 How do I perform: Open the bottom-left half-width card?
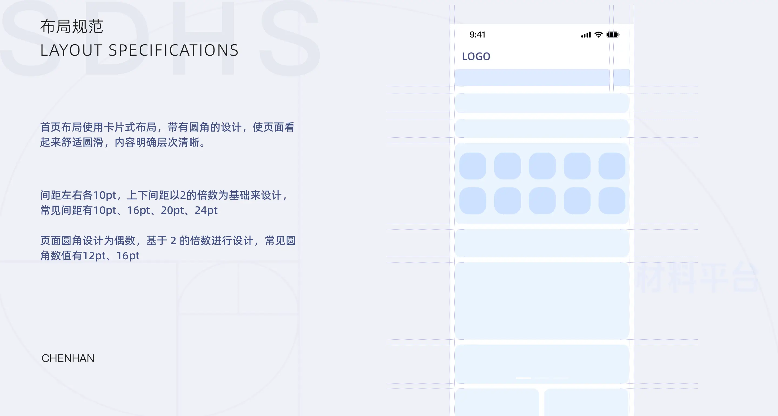[x=497, y=402]
